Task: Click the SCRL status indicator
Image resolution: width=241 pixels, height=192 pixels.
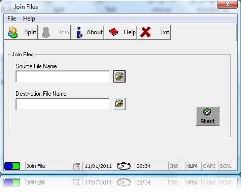Action: point(226,166)
